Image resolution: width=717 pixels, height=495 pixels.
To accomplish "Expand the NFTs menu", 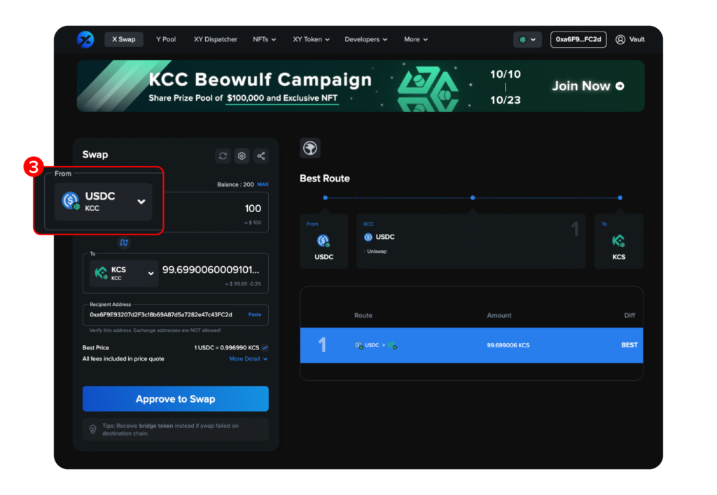I will point(264,39).
